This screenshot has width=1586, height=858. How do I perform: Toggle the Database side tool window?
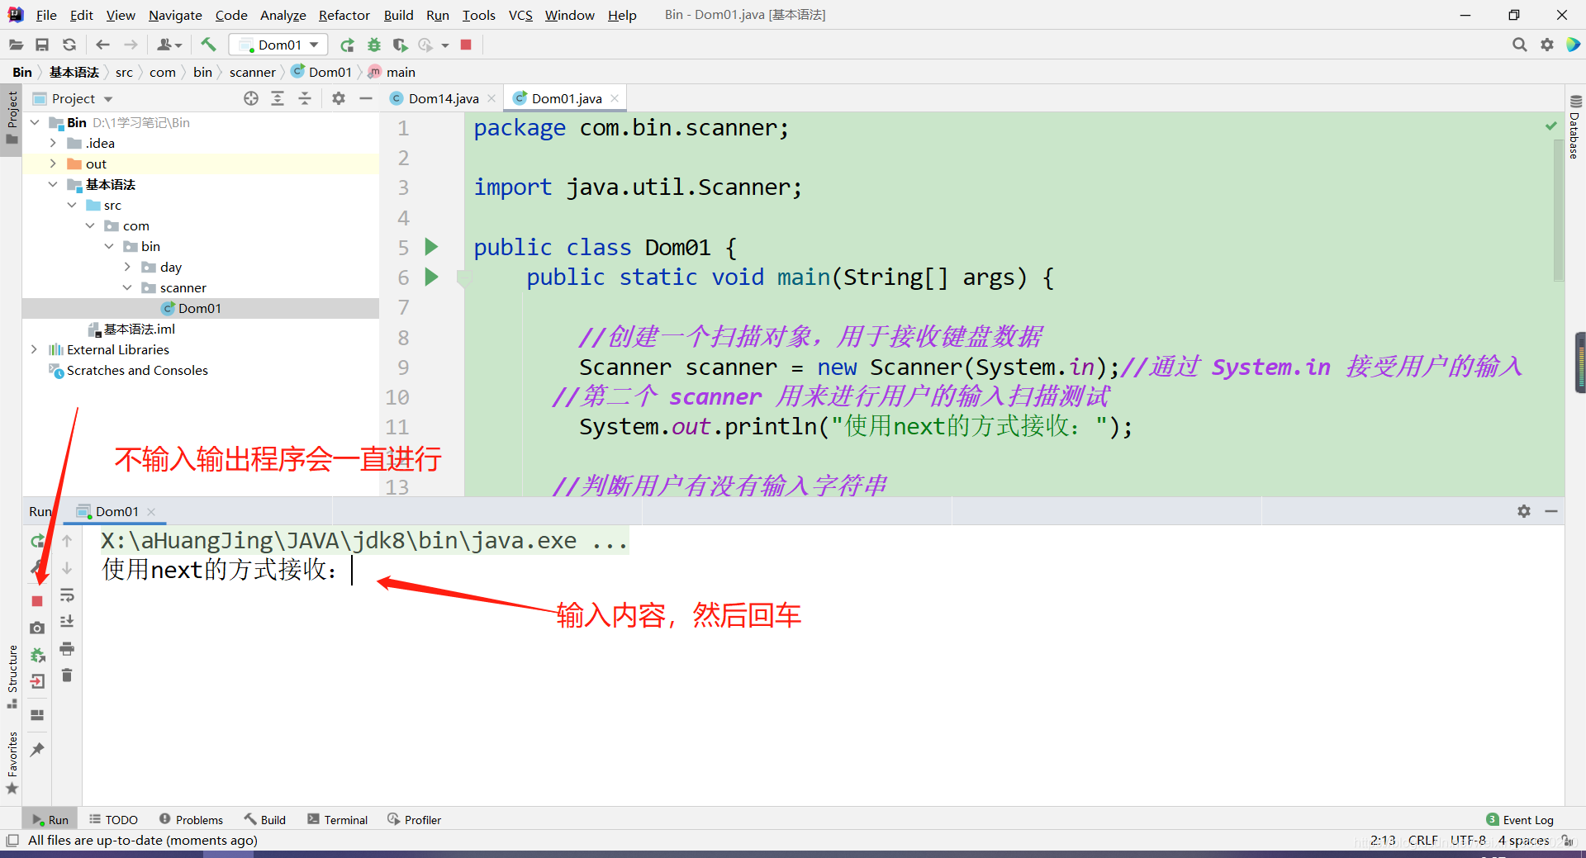[x=1575, y=126]
